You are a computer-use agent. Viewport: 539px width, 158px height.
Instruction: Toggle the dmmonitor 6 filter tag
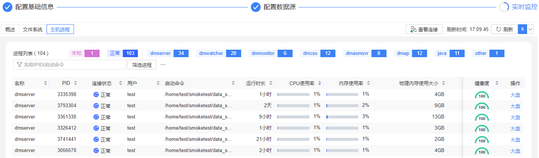point(270,53)
